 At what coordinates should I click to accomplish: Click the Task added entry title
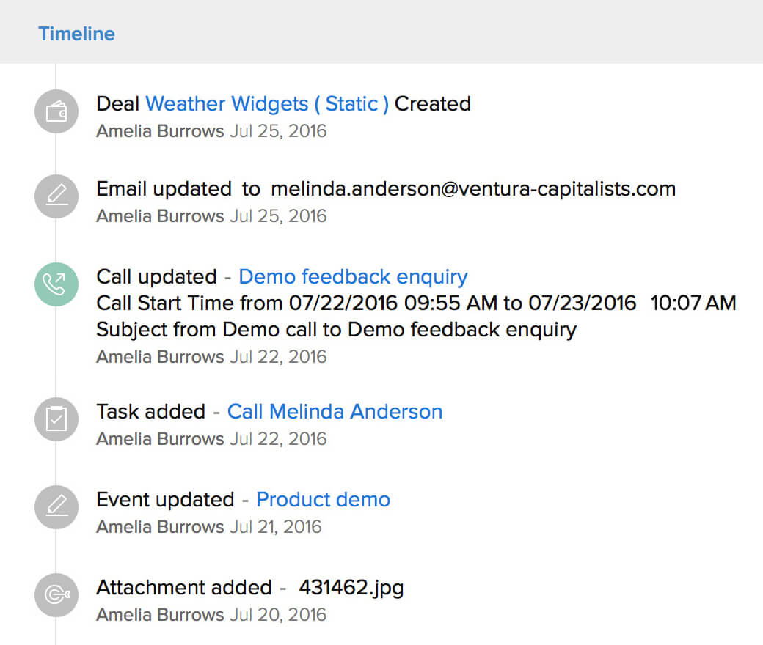pos(150,412)
